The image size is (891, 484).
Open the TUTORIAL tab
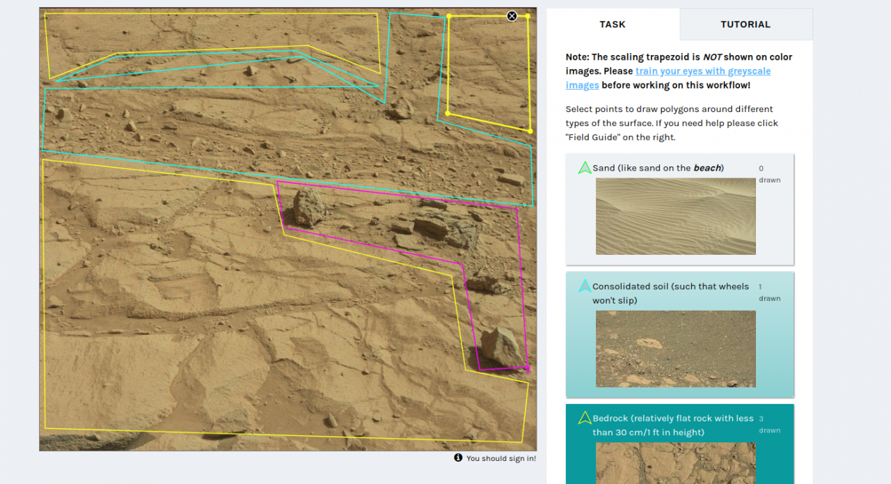point(746,24)
